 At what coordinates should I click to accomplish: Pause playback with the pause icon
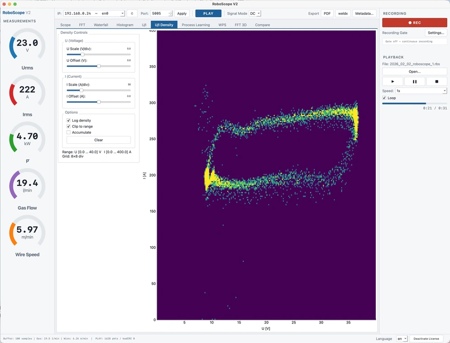(414, 81)
